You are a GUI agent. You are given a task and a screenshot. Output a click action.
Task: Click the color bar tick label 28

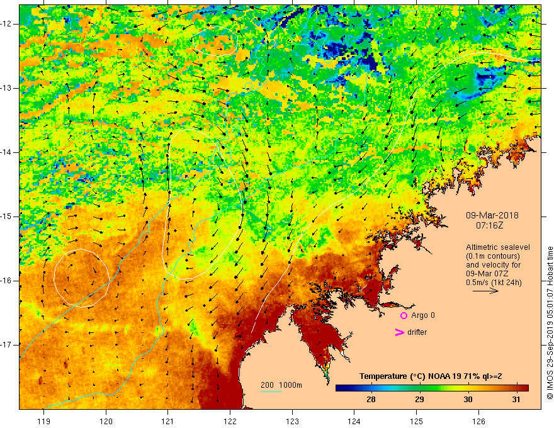pyautogui.click(x=371, y=400)
